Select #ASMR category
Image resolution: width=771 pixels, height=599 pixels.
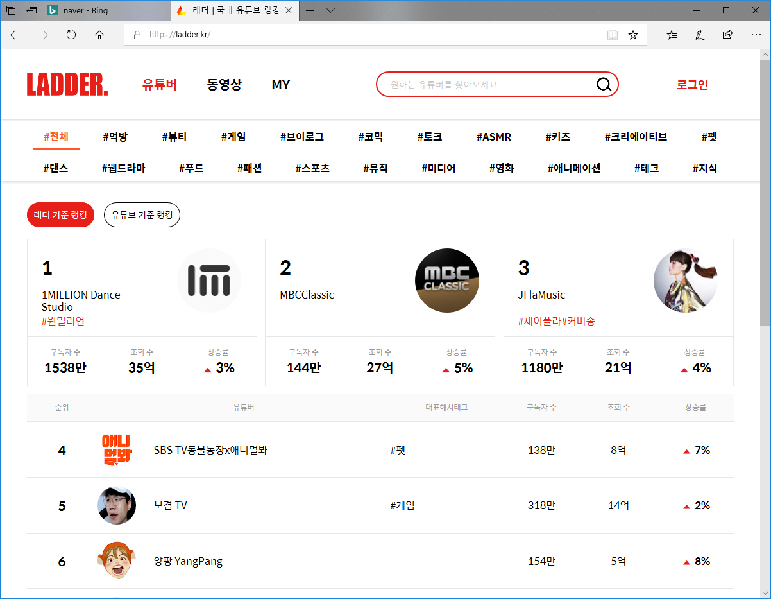pos(494,137)
